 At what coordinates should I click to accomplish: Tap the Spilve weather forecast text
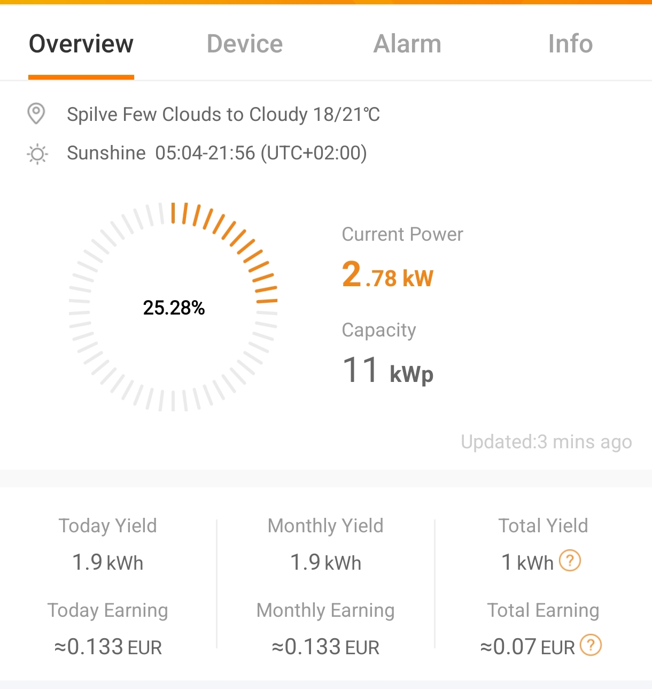(x=223, y=114)
